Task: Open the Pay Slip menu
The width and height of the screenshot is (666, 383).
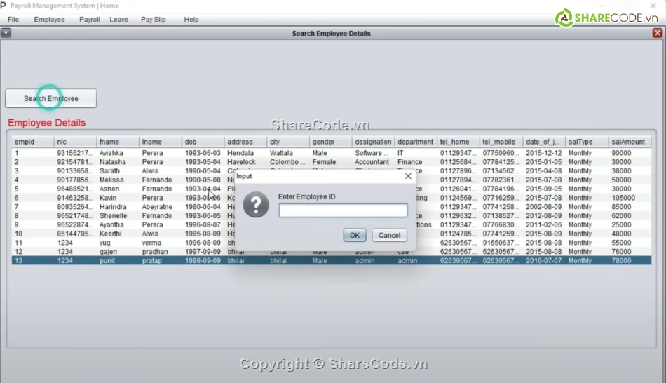Action: (x=153, y=20)
